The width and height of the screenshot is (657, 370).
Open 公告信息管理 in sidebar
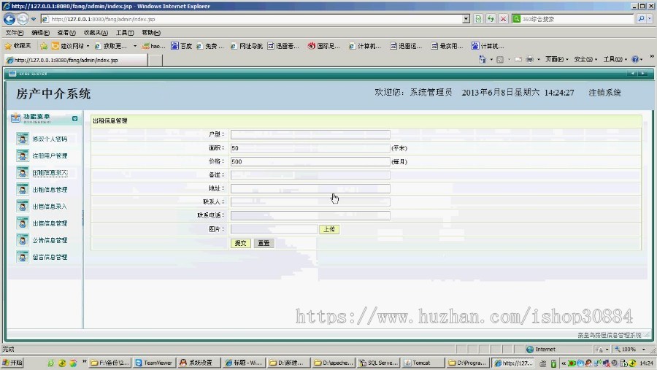point(50,240)
